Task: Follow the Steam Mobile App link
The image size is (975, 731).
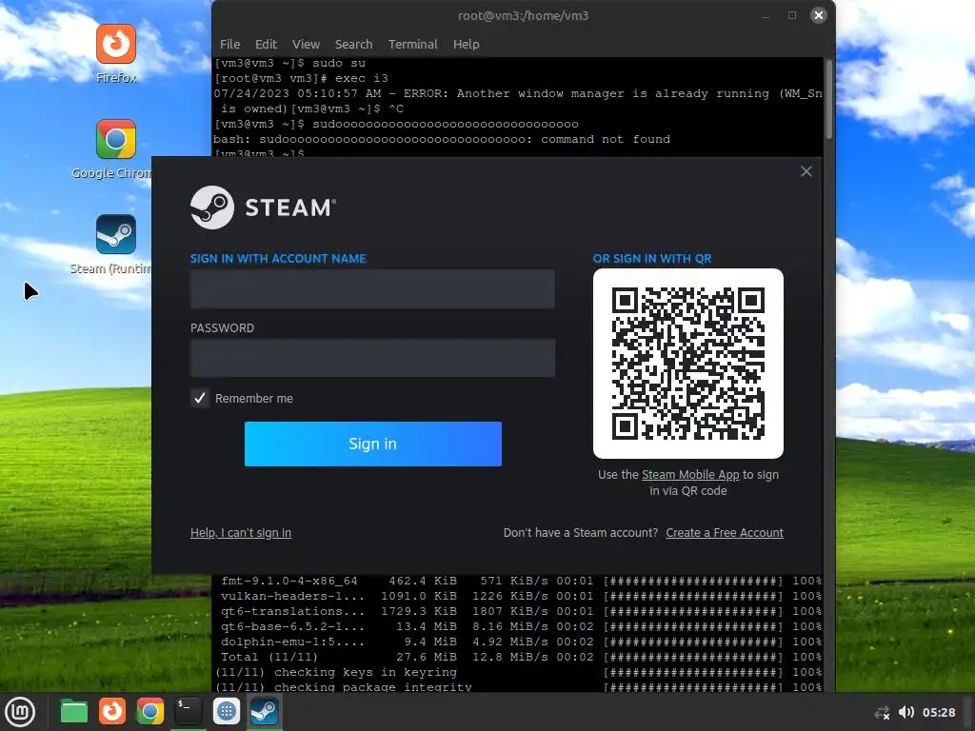Action: [x=690, y=475]
